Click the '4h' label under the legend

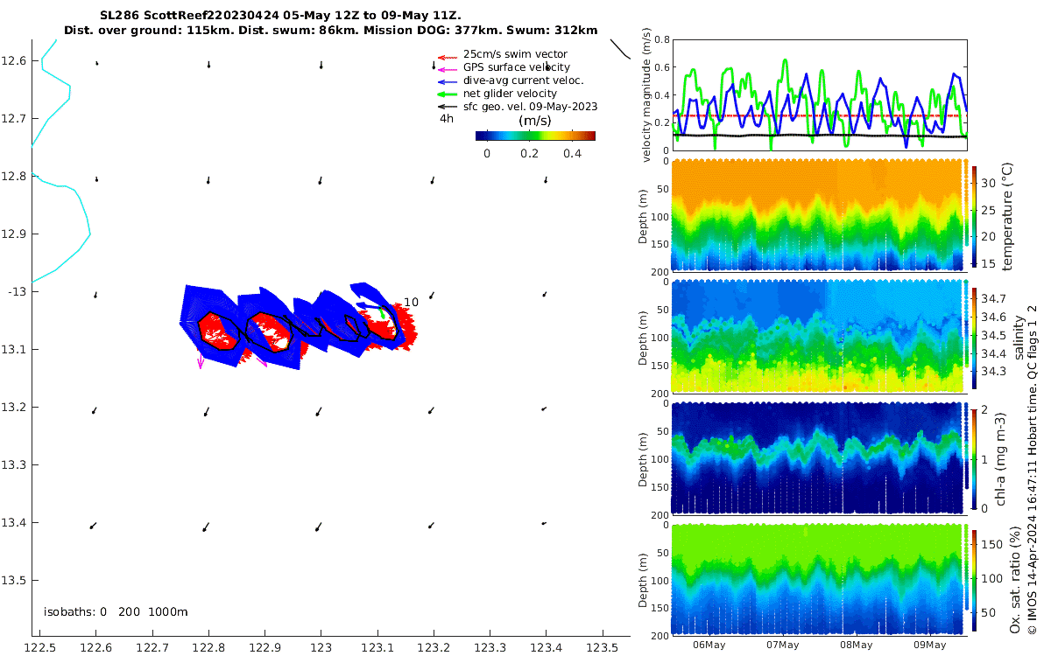[x=446, y=119]
